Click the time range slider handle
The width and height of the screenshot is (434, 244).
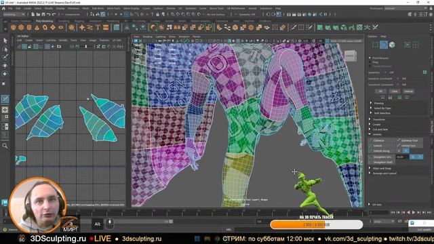coord(171,222)
